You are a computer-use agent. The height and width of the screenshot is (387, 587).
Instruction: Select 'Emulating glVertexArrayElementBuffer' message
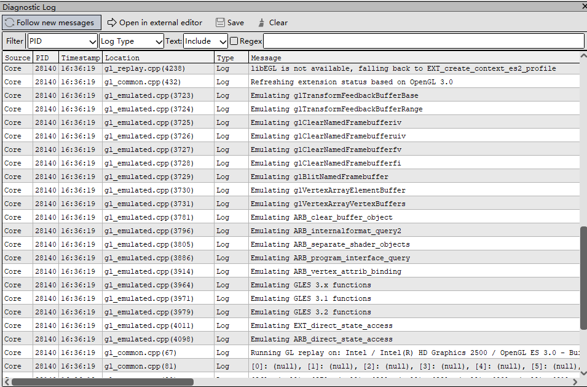click(328, 190)
